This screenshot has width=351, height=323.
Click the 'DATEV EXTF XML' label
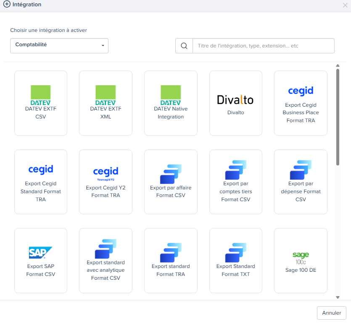(106, 113)
